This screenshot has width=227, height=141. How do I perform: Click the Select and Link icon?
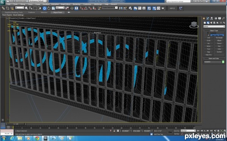point(3,8)
